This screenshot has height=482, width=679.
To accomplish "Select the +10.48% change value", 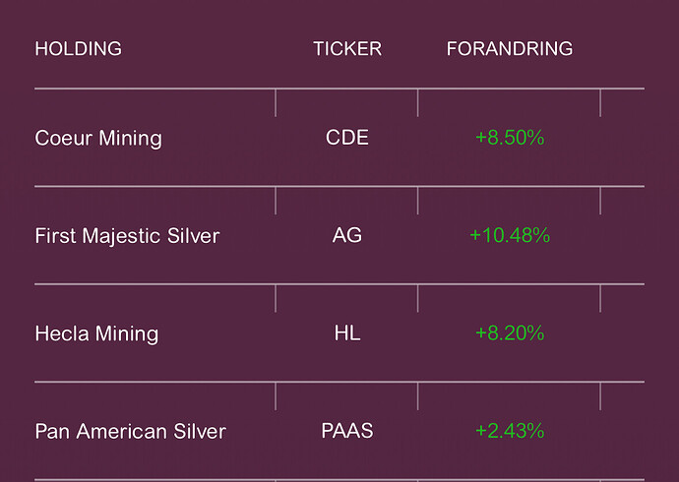I will (510, 236).
